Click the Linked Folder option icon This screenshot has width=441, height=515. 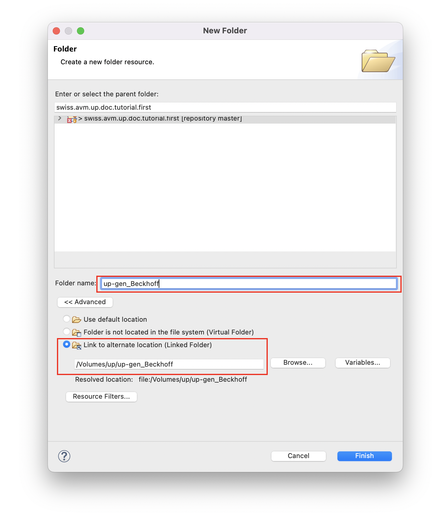click(x=77, y=345)
